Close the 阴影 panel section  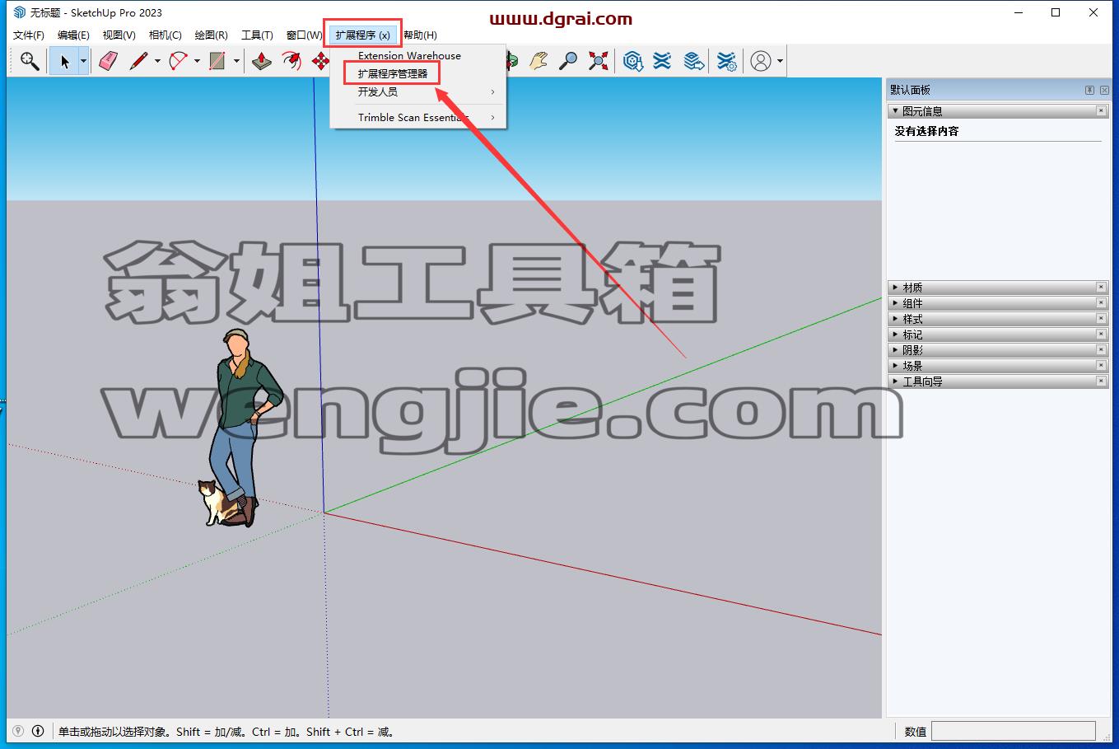1101,350
